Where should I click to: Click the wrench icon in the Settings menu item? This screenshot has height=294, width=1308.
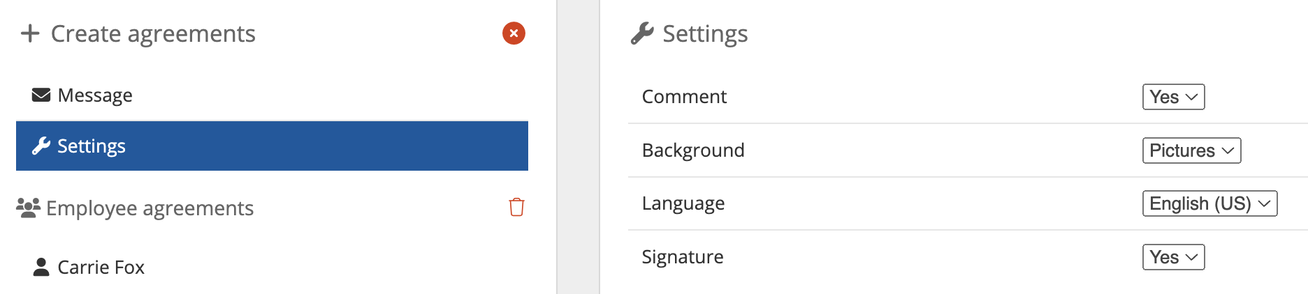coord(41,146)
